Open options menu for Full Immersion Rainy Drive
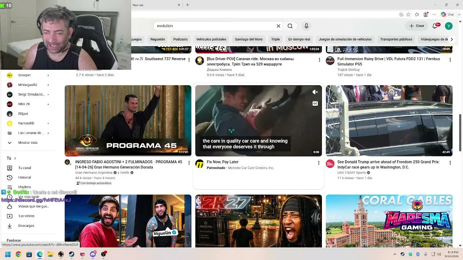This screenshot has height=260, width=463. [x=450, y=60]
